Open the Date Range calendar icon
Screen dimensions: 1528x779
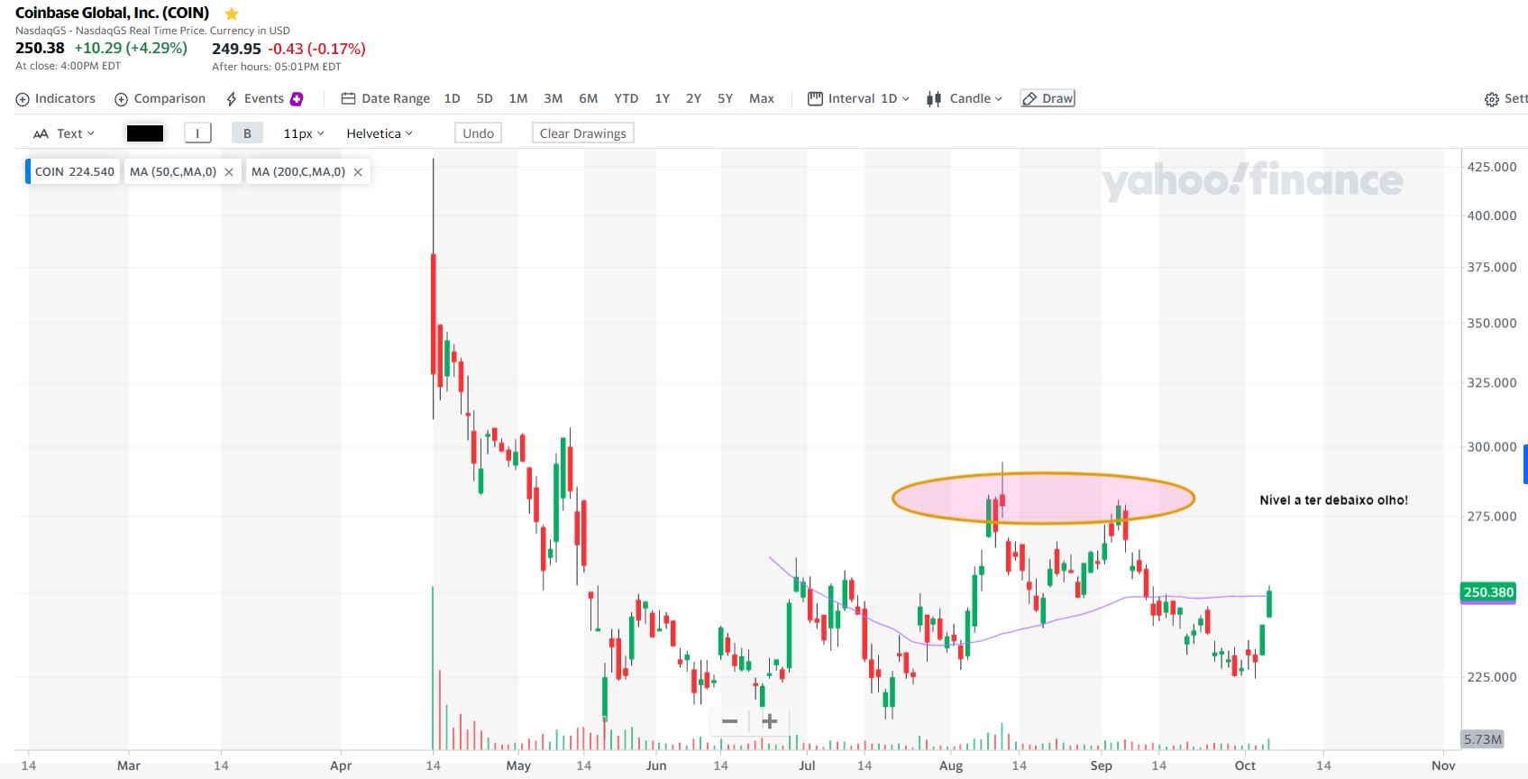(x=348, y=99)
